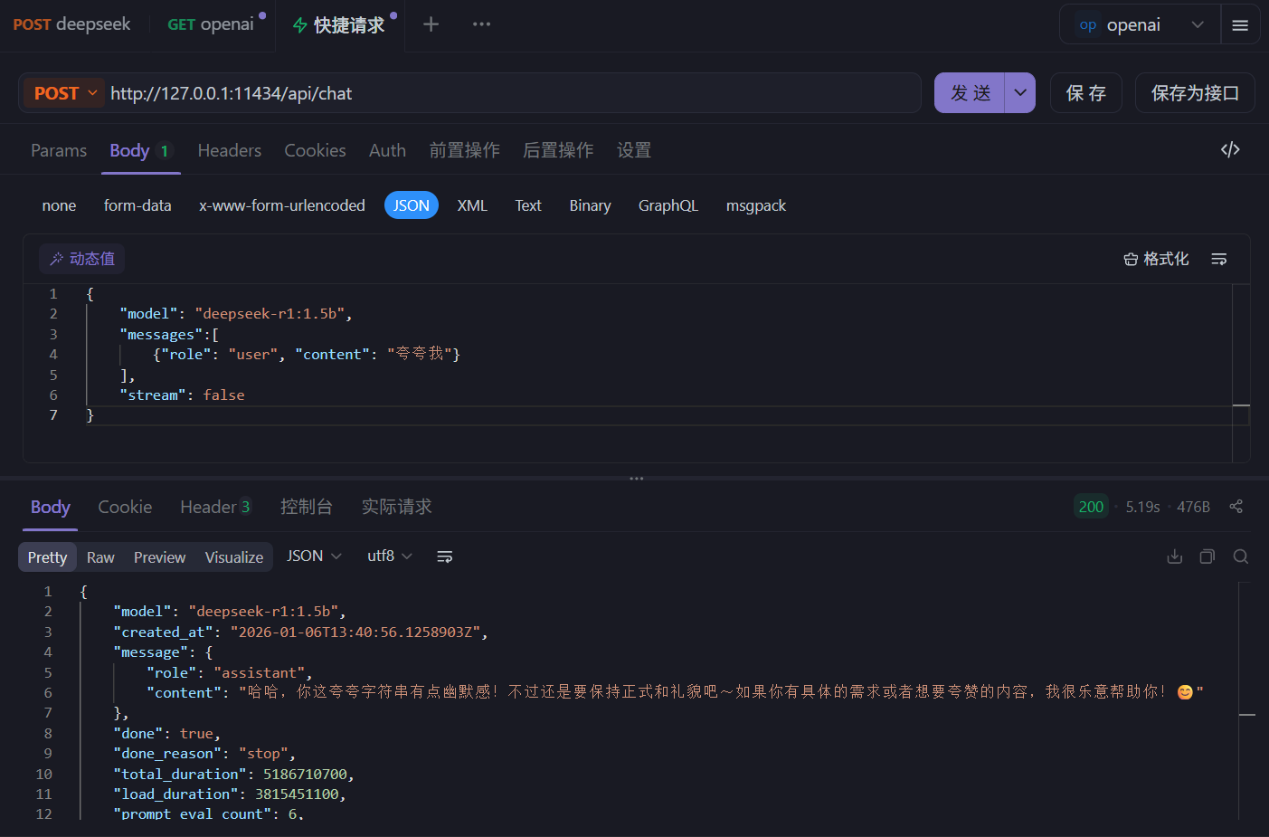The width and height of the screenshot is (1269, 837).
Task: Select the XML body type
Action: 472,205
